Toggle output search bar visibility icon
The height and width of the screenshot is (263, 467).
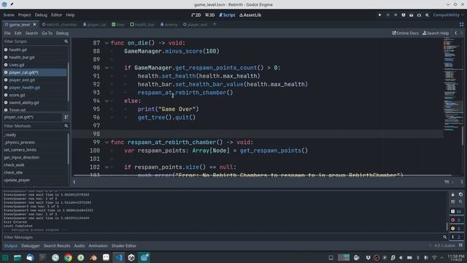click(x=460, y=202)
